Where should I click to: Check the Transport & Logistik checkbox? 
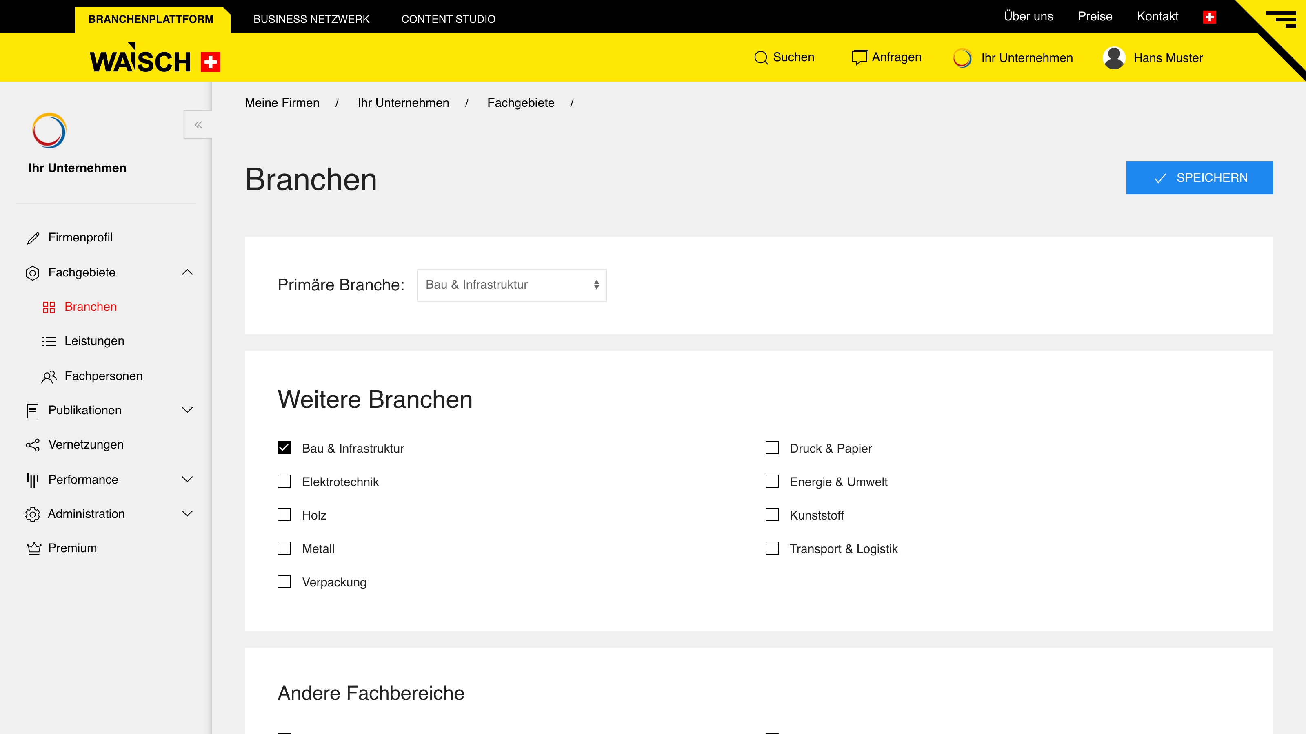point(772,548)
